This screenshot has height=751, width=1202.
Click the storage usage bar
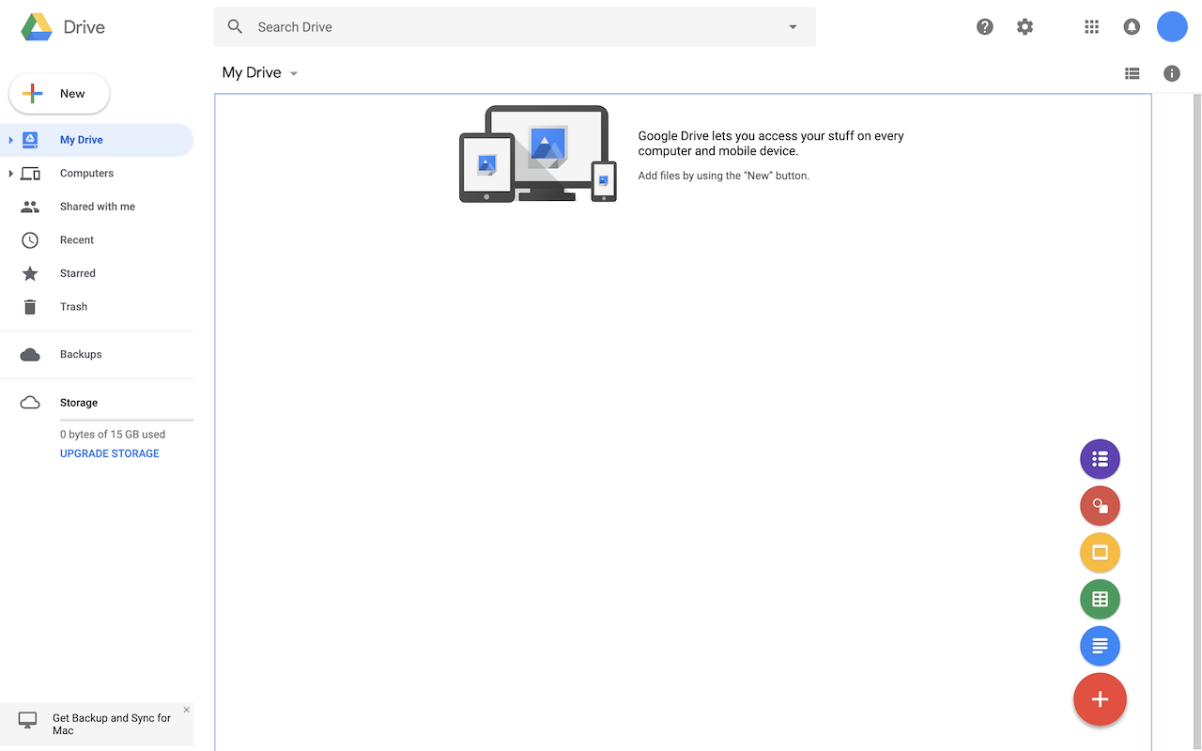[x=127, y=420]
